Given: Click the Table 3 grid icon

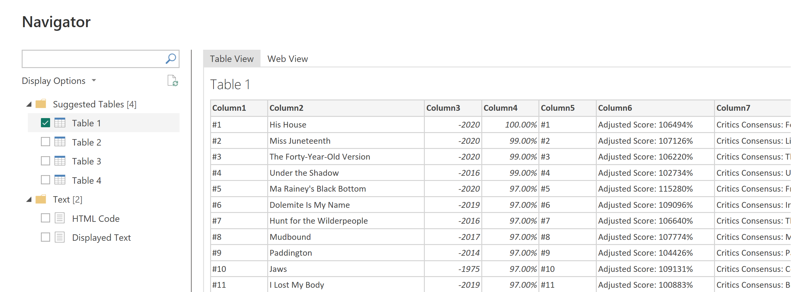Looking at the screenshot, I should pos(60,161).
